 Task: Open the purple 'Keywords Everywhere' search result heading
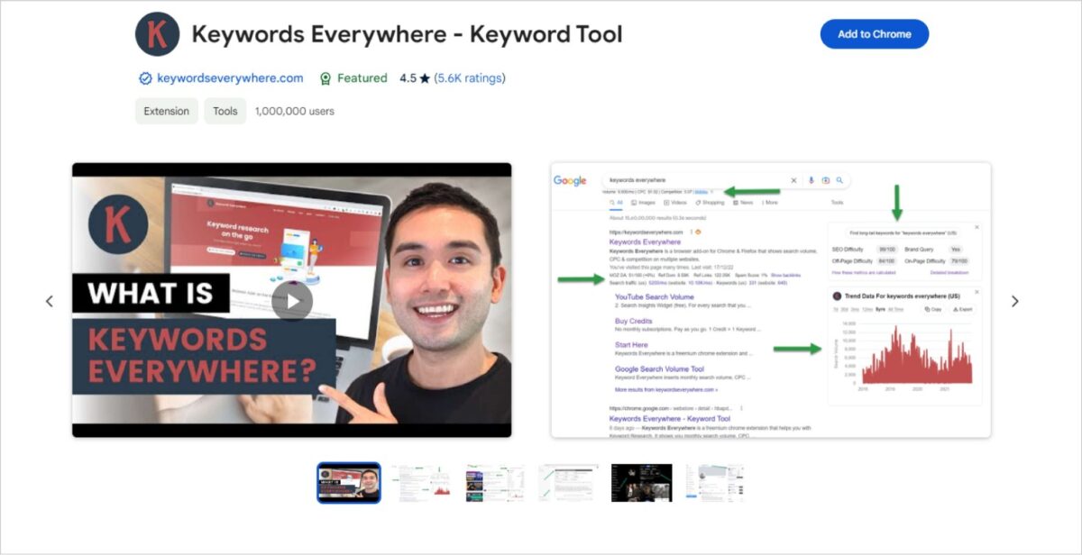point(645,241)
